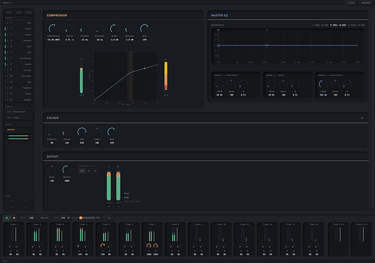Set oversampling to 4x
Screen dimensions: 375x263
coord(96,171)
